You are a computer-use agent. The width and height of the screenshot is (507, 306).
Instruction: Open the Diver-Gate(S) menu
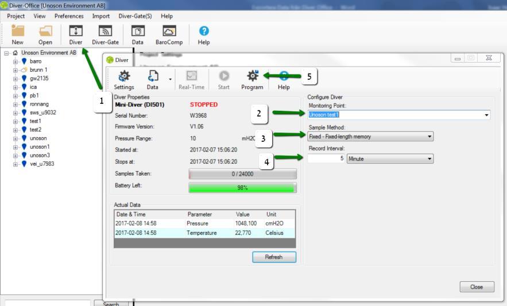click(135, 16)
